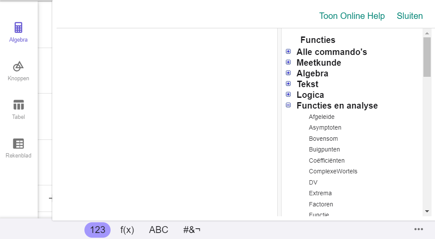Collapse the Functies en analyse category

pyautogui.click(x=288, y=106)
